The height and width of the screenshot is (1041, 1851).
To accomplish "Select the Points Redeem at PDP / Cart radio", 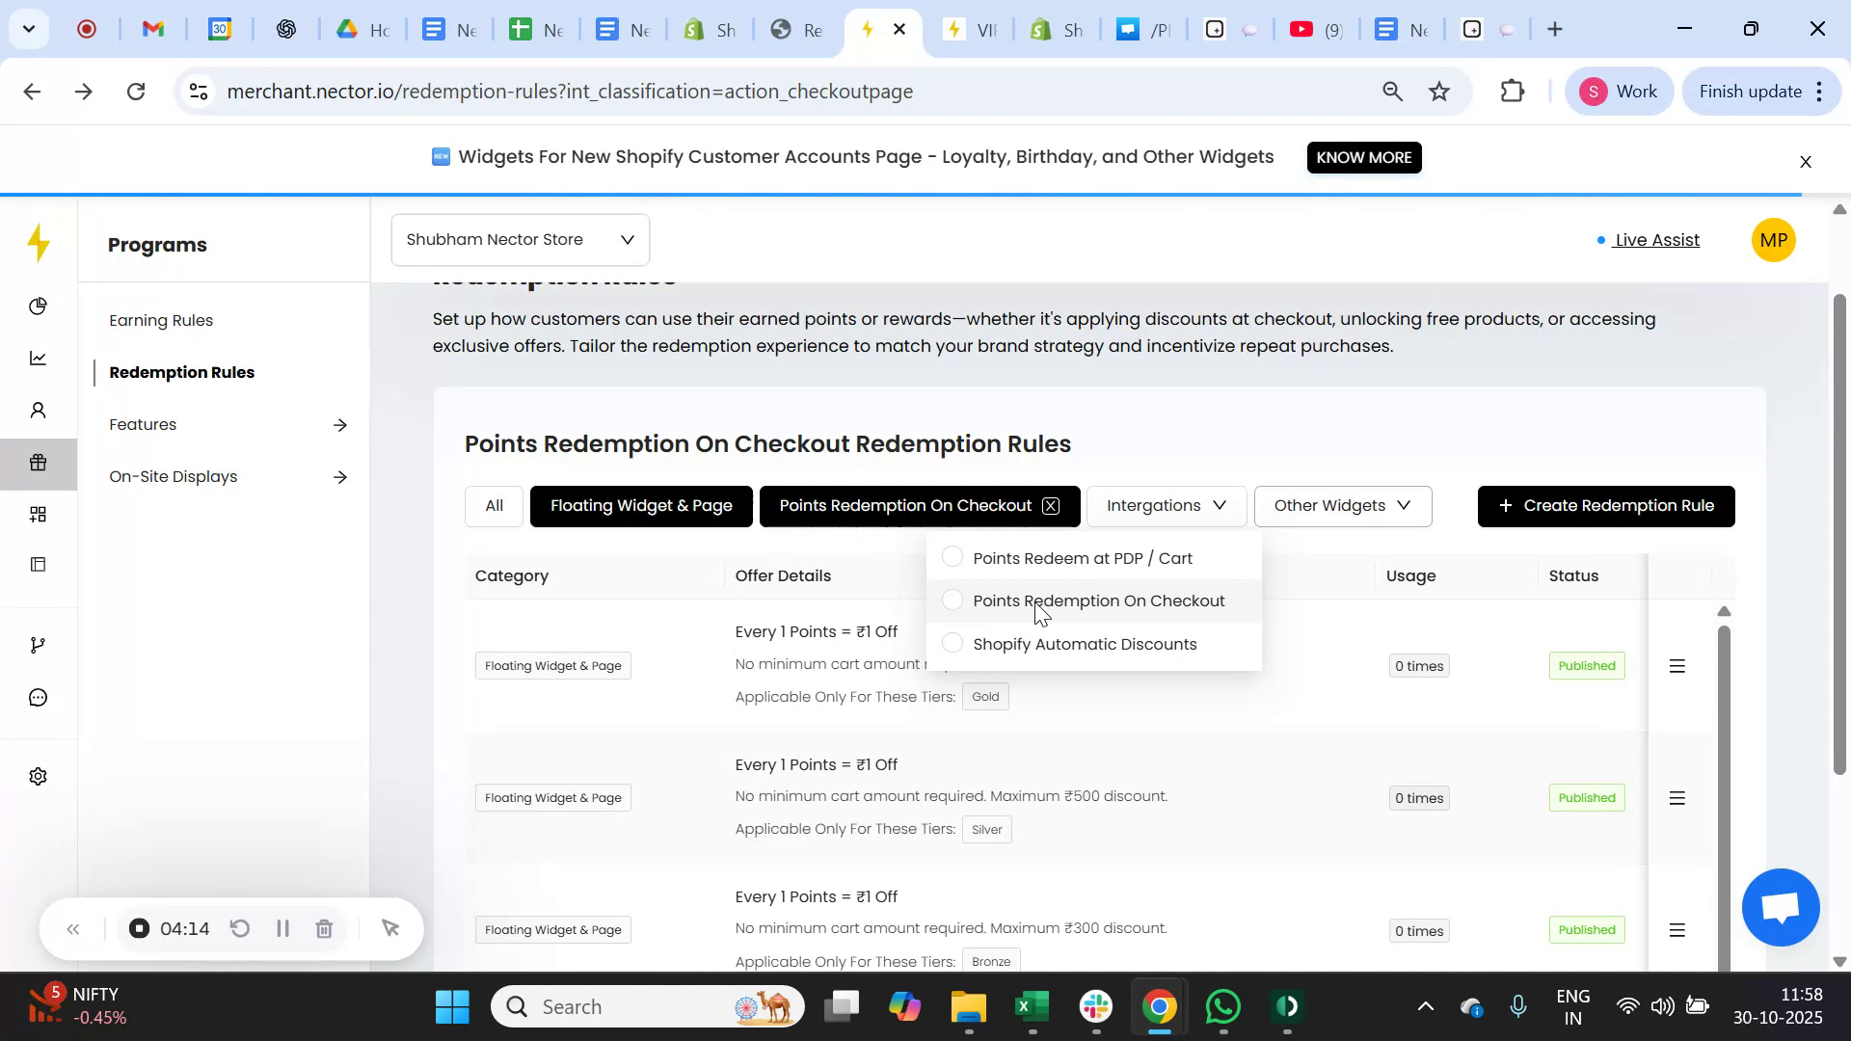I will [953, 557].
